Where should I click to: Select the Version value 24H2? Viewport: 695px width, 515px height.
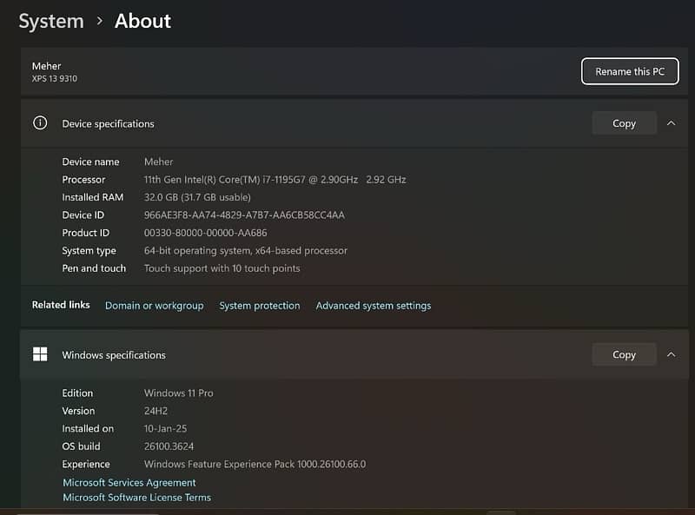[156, 411]
